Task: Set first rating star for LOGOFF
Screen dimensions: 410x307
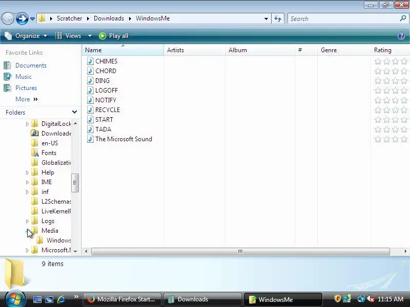Action: coord(378,91)
